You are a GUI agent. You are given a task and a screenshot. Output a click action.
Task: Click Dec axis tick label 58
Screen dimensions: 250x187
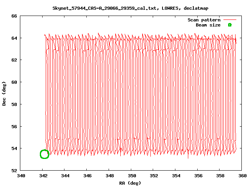14,104
